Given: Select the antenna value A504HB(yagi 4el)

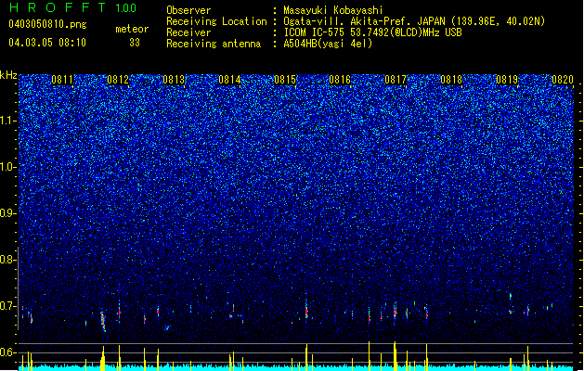Looking at the screenshot, I should coord(328,44).
